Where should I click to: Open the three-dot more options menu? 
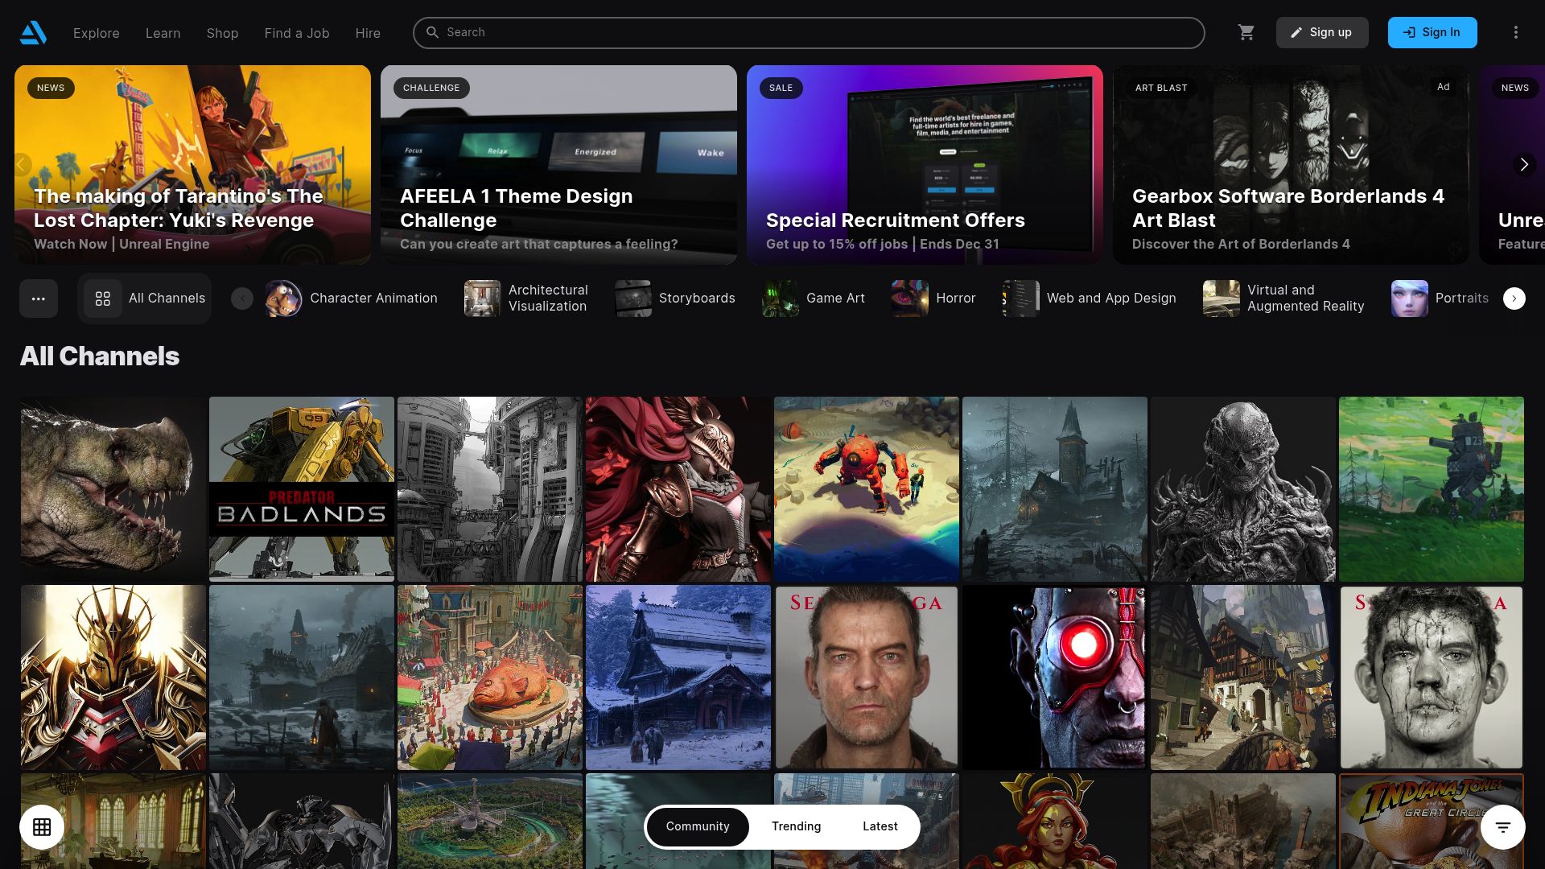coord(1516,33)
